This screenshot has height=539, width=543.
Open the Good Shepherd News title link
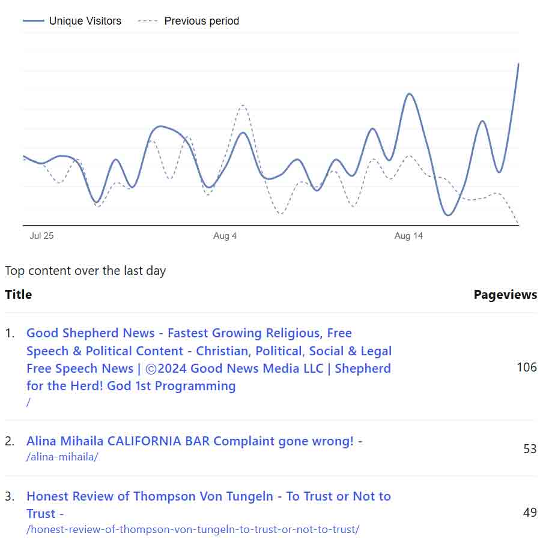(x=208, y=359)
